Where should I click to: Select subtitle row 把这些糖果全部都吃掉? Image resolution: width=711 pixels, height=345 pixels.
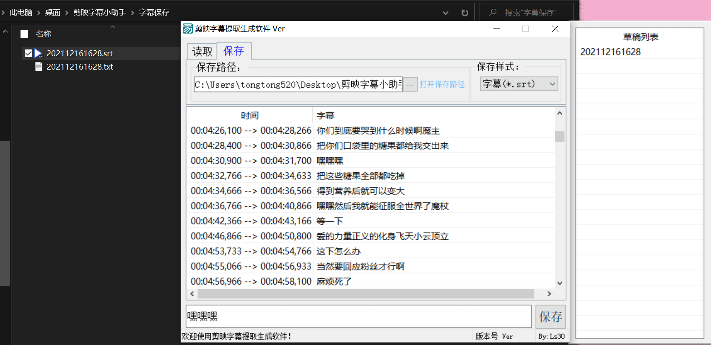pos(371,176)
